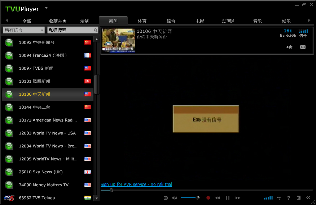The image size is (316, 205).
Task: Select the 综合 tab
Action: click(x=171, y=21)
